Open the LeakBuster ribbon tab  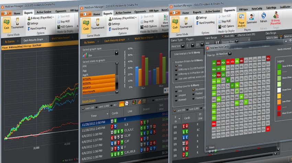pos(285,7)
